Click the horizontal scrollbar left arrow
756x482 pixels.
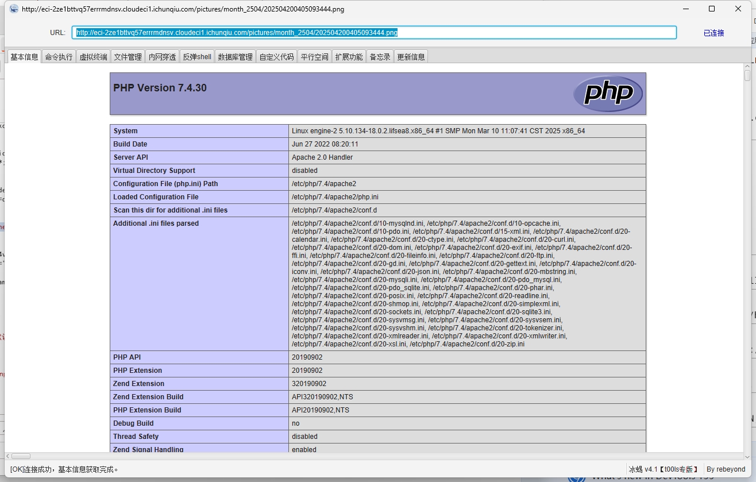click(x=9, y=456)
